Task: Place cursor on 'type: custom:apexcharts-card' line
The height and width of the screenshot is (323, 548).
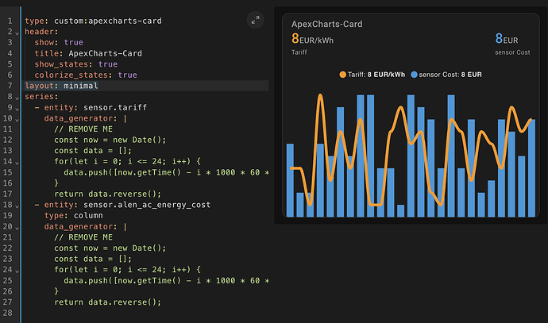Action: click(93, 21)
